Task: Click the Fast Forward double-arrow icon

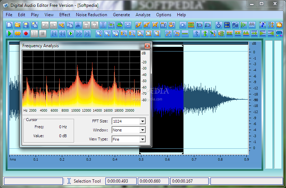Action: pyautogui.click(x=79, y=33)
